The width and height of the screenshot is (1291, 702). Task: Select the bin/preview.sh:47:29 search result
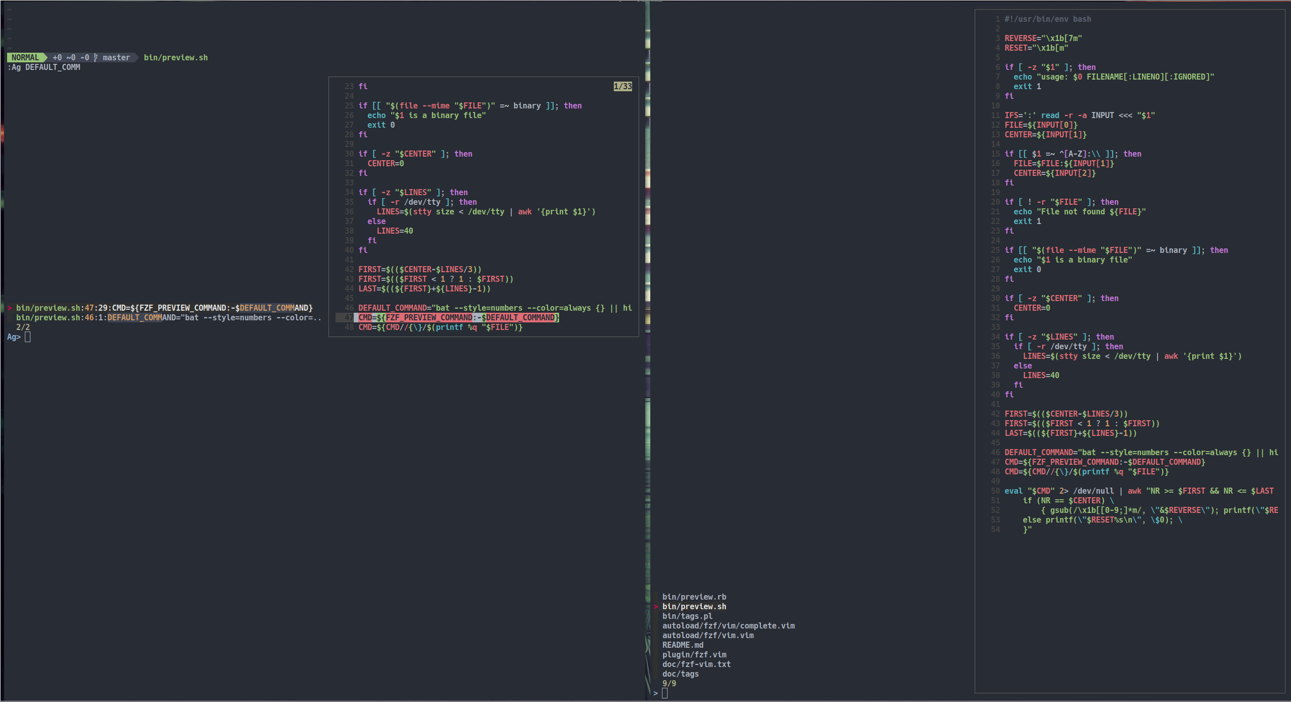[x=164, y=308]
